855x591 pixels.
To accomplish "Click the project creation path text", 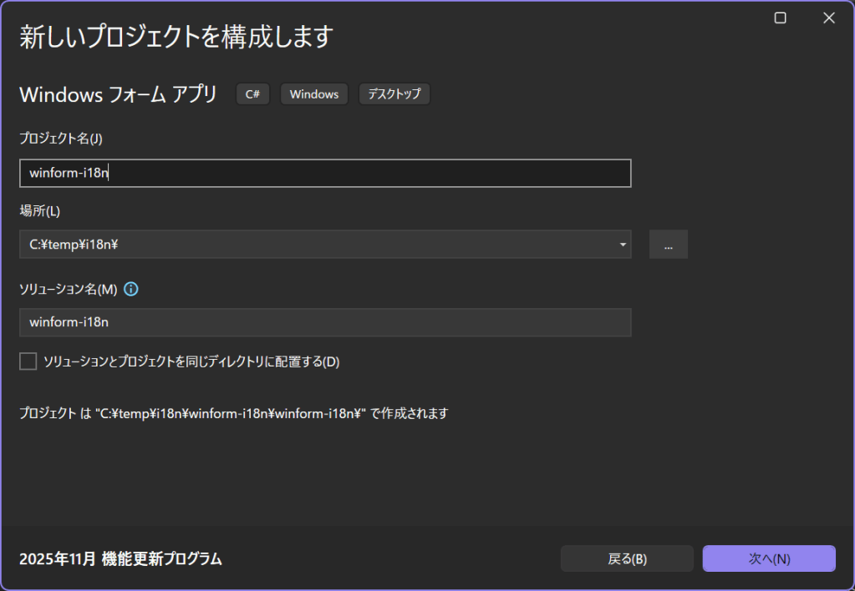I will (x=234, y=413).
